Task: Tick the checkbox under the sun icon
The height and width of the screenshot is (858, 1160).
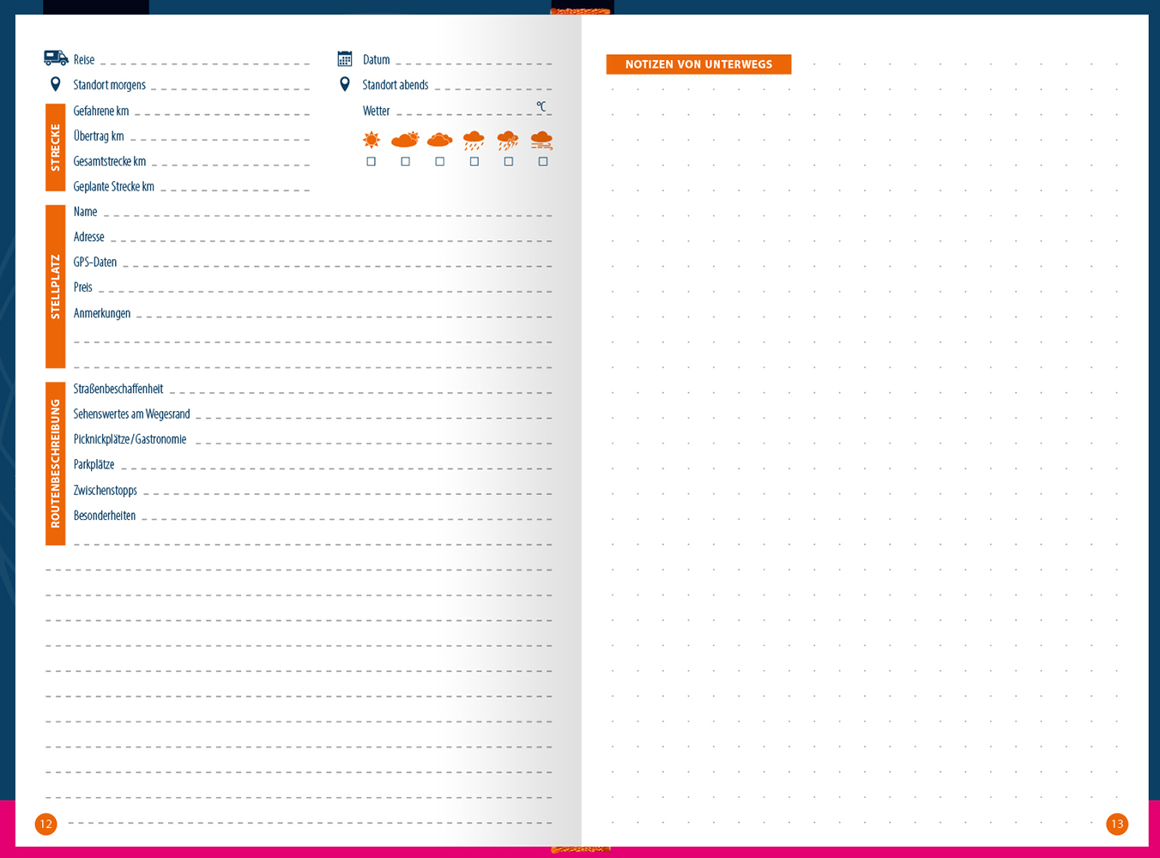Action: [372, 161]
